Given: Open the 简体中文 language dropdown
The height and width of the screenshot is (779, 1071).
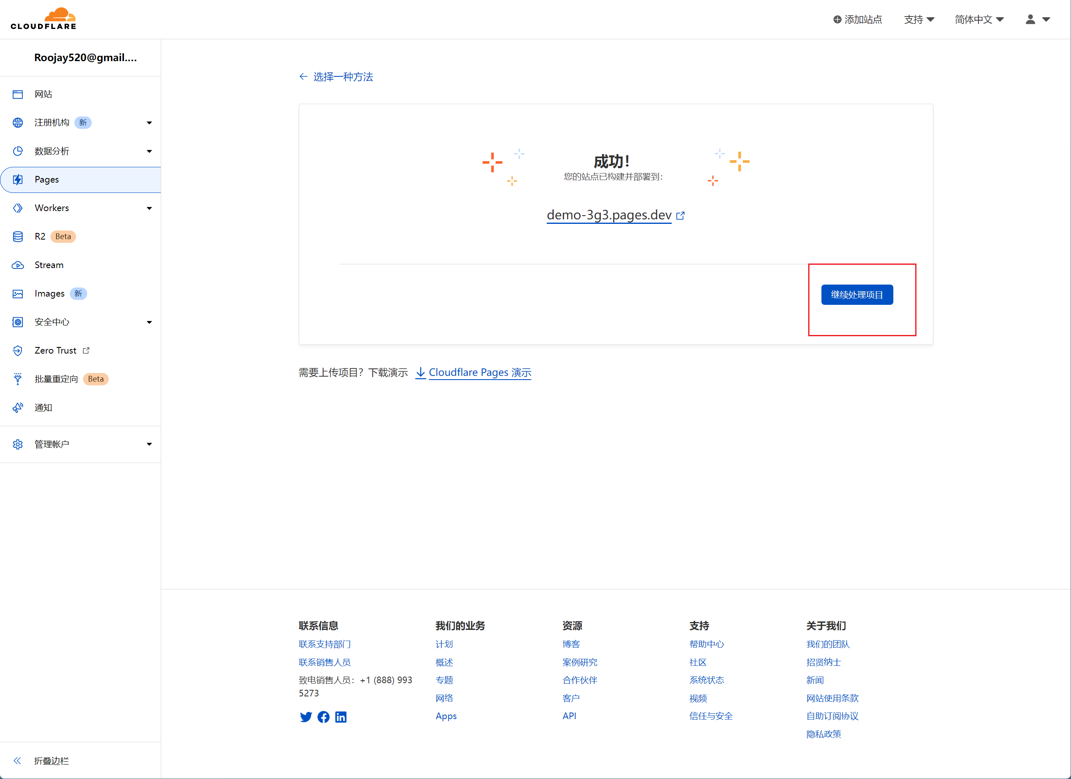Looking at the screenshot, I should [979, 19].
